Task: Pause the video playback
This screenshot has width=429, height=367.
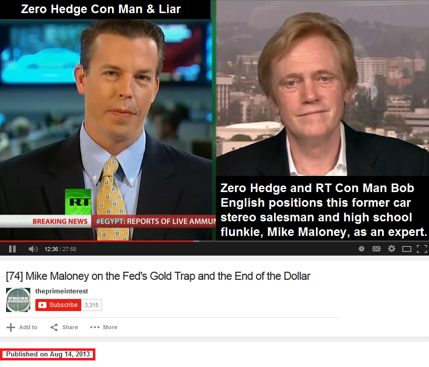Action: [12, 249]
